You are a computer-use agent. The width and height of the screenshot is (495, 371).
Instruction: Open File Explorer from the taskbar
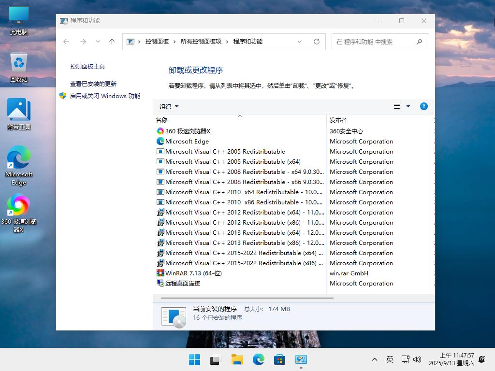point(237,359)
